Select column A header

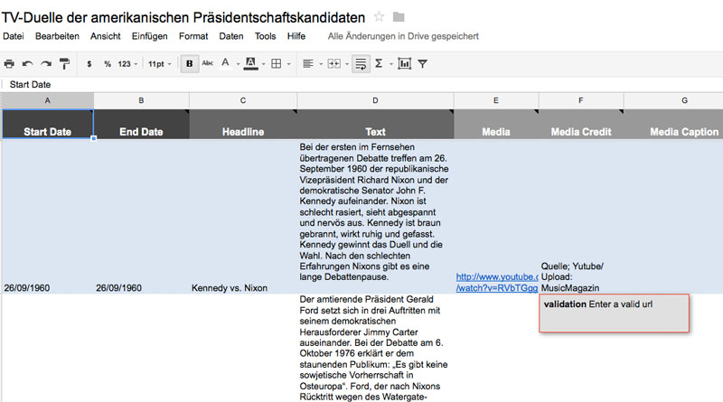click(47, 100)
